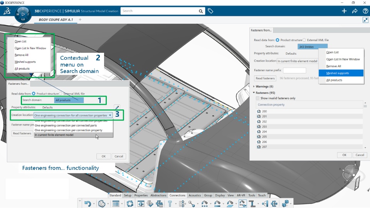Click the tag icon beside search
The image size is (370, 208).
(x=210, y=11)
